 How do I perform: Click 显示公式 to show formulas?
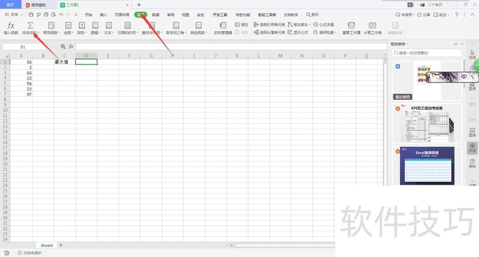(298, 32)
